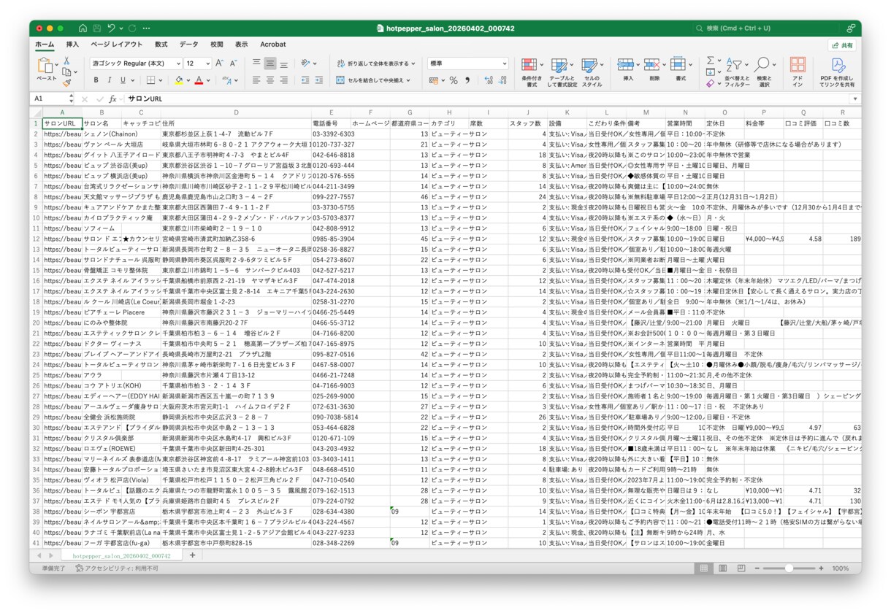Viewport: 891px width, 613px height.
Task: Click the Borders grid icon
Action: 150,80
